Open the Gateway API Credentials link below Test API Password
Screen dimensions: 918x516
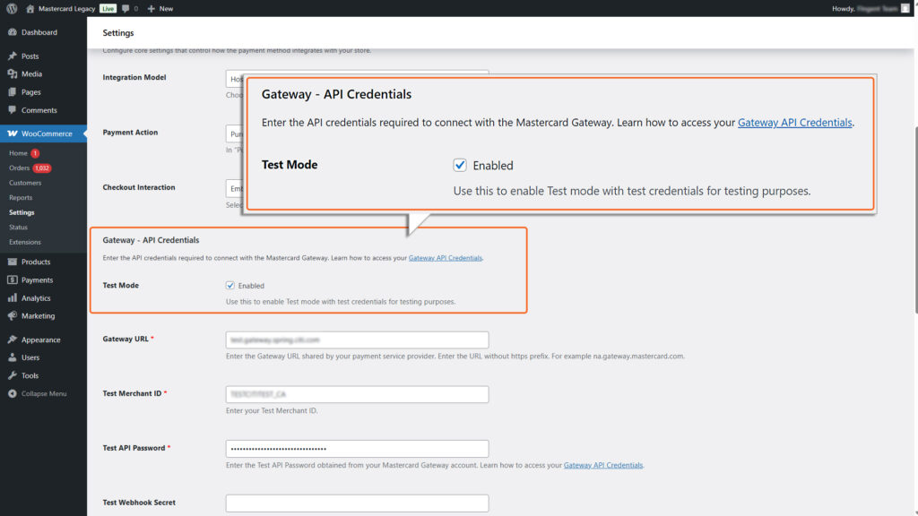[x=602, y=465]
